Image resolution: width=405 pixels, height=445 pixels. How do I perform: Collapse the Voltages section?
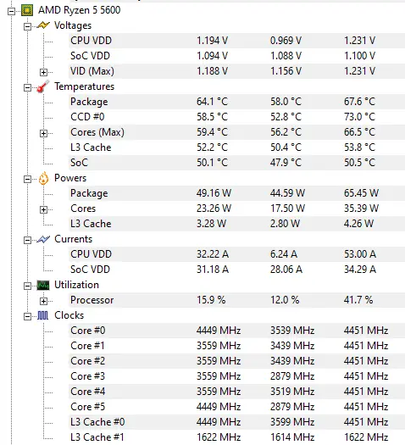click(27, 26)
